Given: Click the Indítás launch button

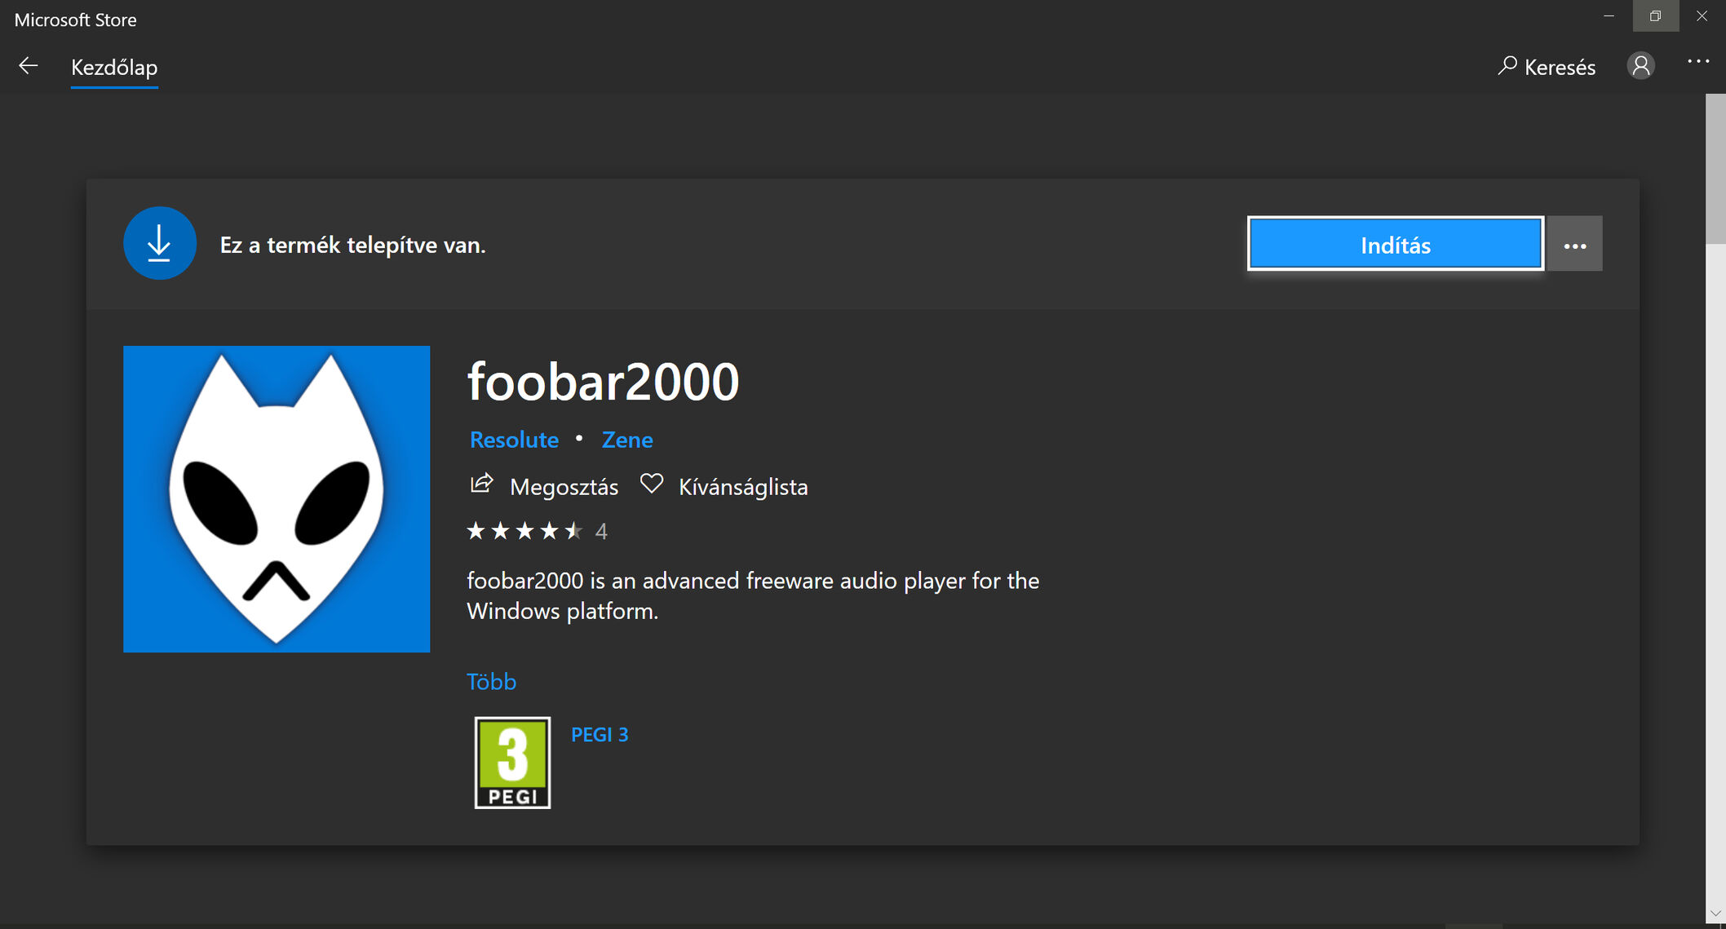Looking at the screenshot, I should click(x=1396, y=244).
